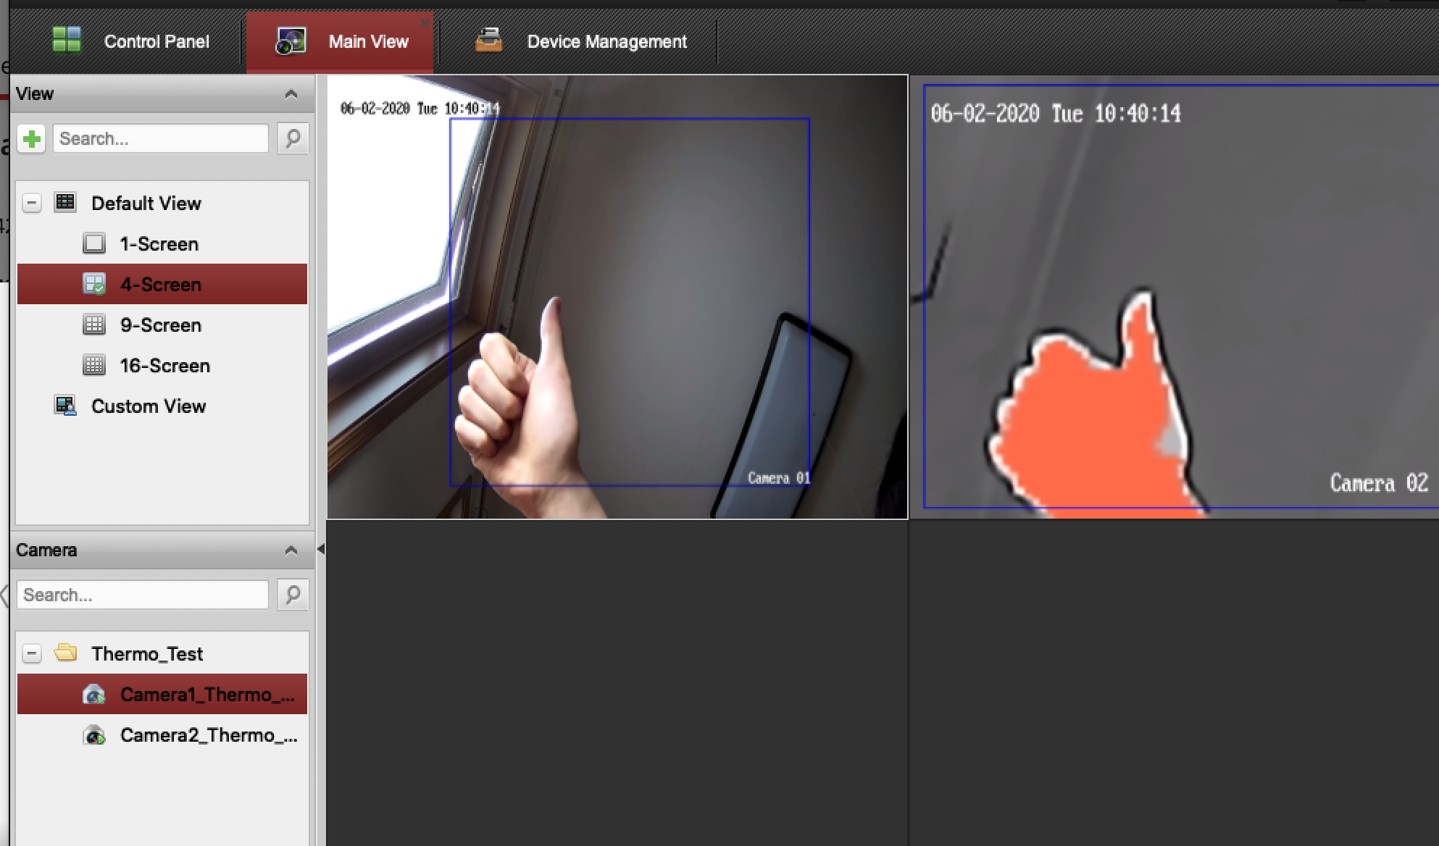This screenshot has width=1439, height=846.
Task: Switch to the Device Management tab
Action: pos(606,41)
